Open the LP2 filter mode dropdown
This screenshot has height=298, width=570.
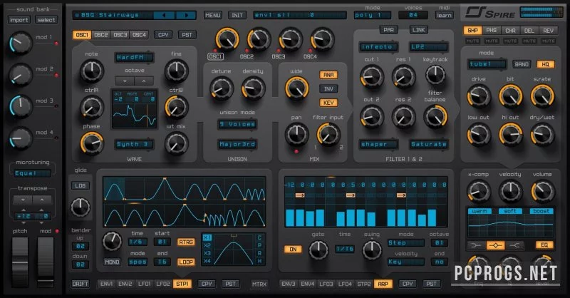point(428,46)
